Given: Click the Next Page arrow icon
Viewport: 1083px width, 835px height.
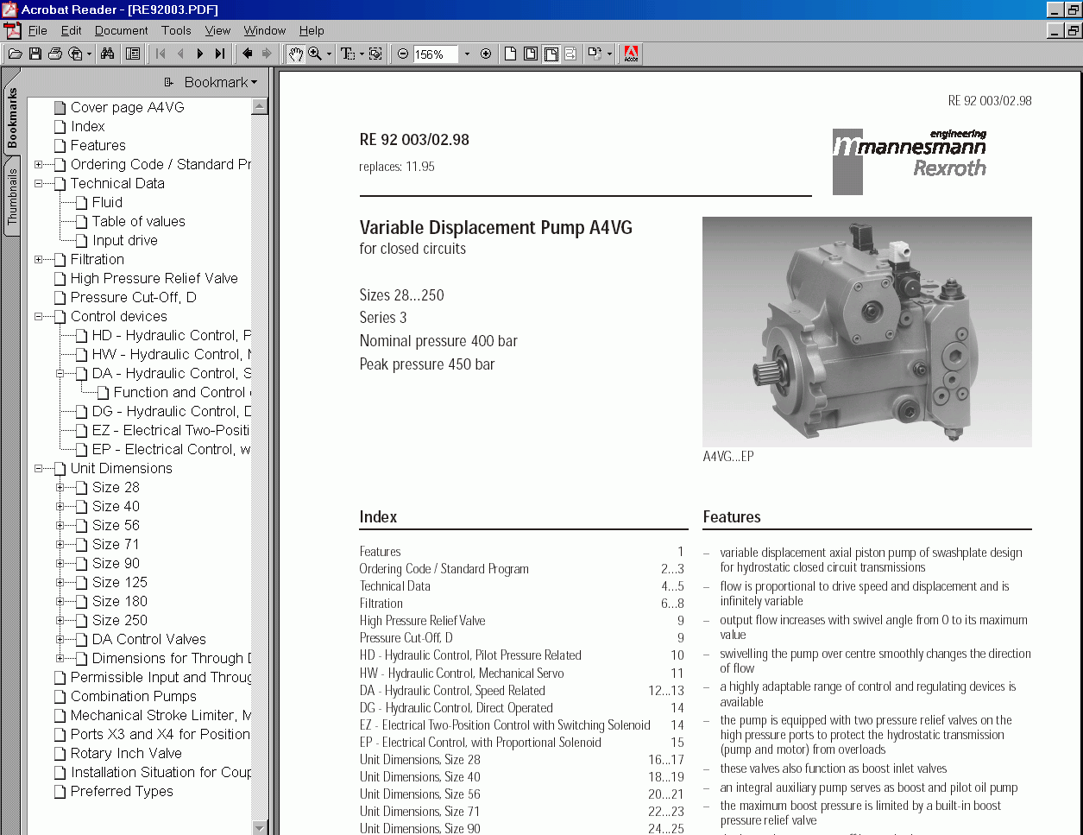Looking at the screenshot, I should [200, 54].
